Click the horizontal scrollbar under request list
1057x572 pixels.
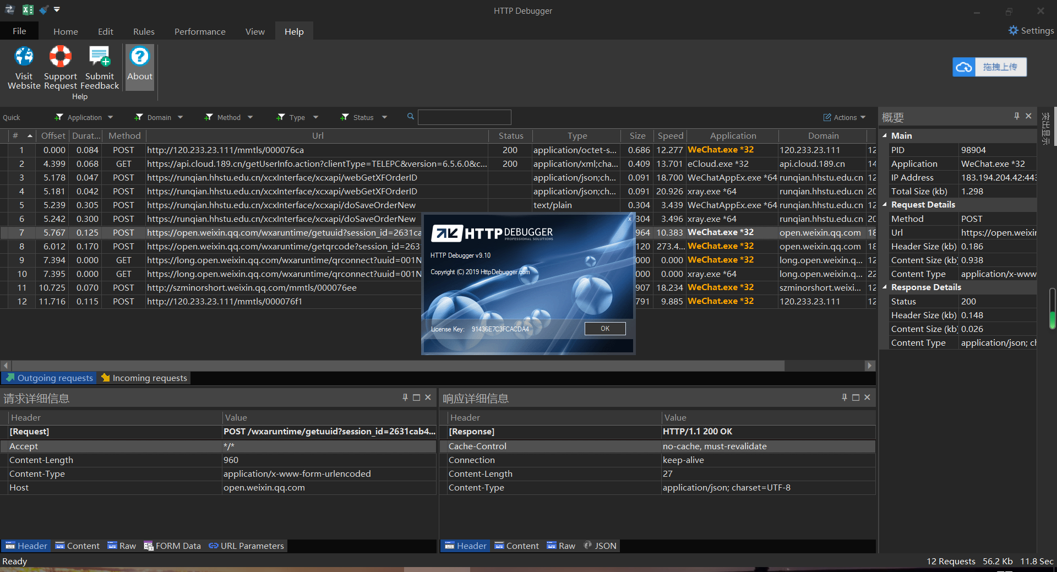click(398, 366)
